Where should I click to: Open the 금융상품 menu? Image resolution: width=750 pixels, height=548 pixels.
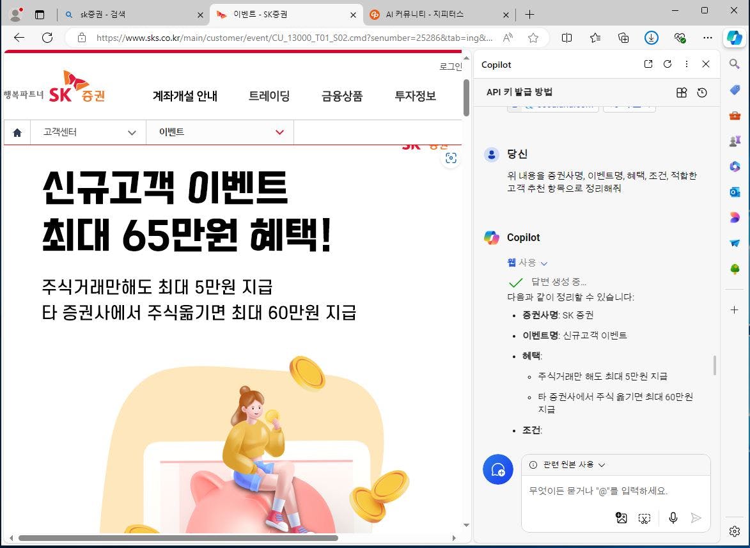(x=342, y=96)
